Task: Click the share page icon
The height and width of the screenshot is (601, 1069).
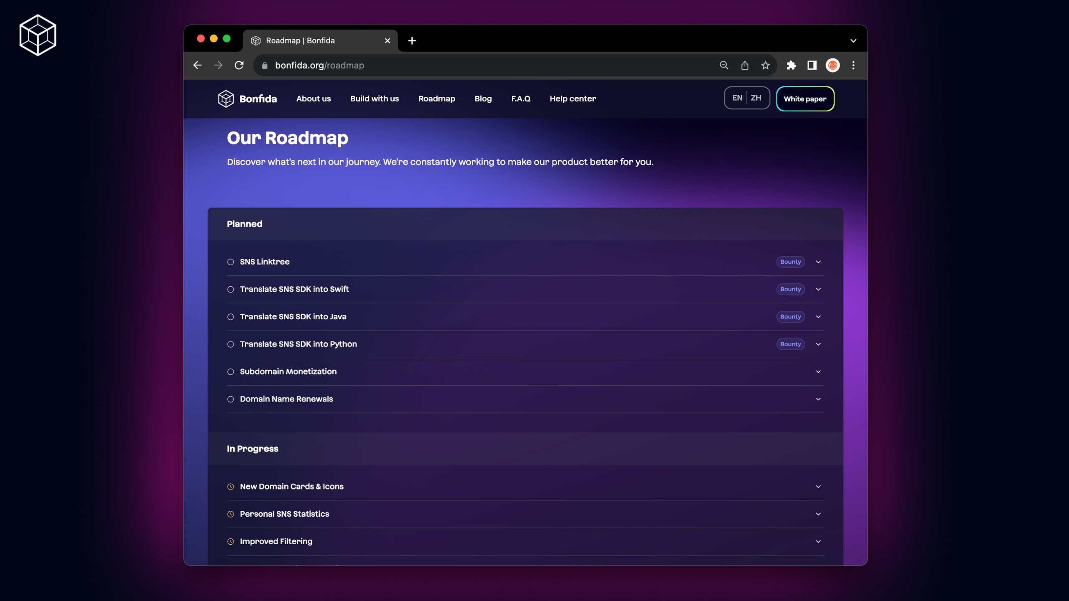Action: coord(745,65)
